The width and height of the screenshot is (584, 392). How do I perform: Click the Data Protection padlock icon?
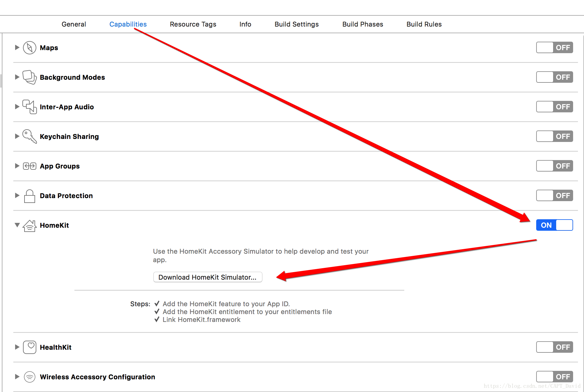tap(30, 196)
